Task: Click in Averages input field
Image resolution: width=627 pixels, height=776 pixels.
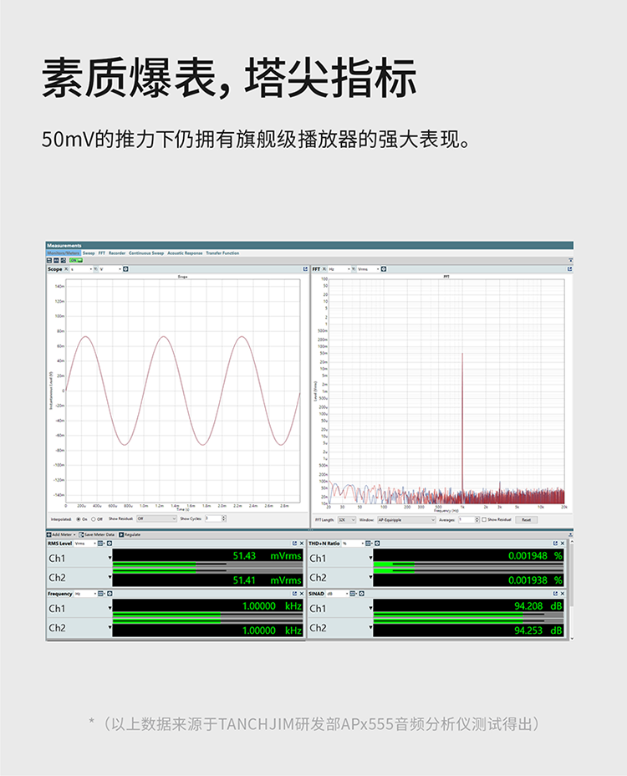Action: pos(466,519)
